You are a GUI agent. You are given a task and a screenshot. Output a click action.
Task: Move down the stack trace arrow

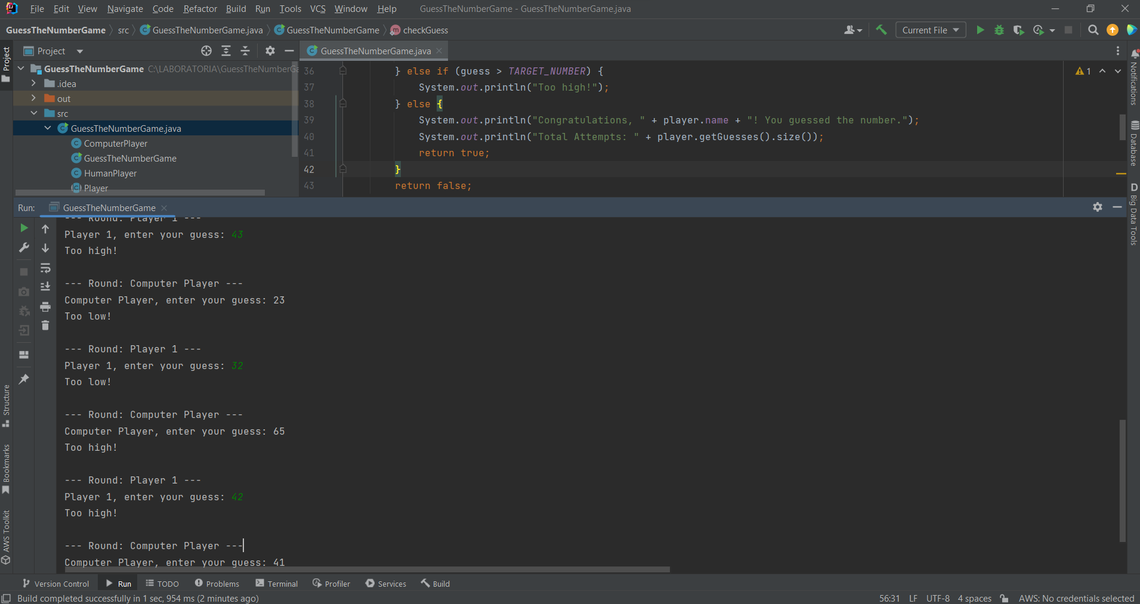(45, 248)
